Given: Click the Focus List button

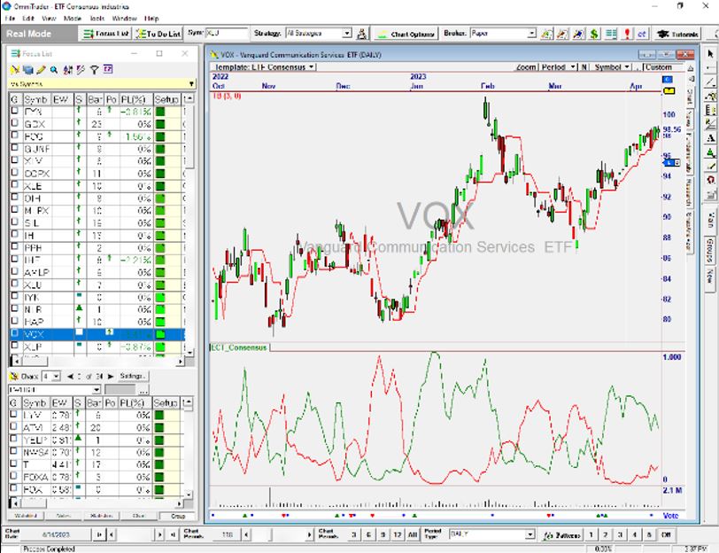Looking at the screenshot, I should pyautogui.click(x=106, y=34).
